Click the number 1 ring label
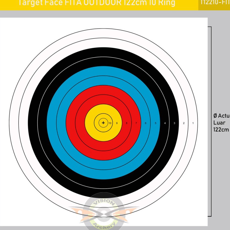Screen dimensions: 230x230 193,123
